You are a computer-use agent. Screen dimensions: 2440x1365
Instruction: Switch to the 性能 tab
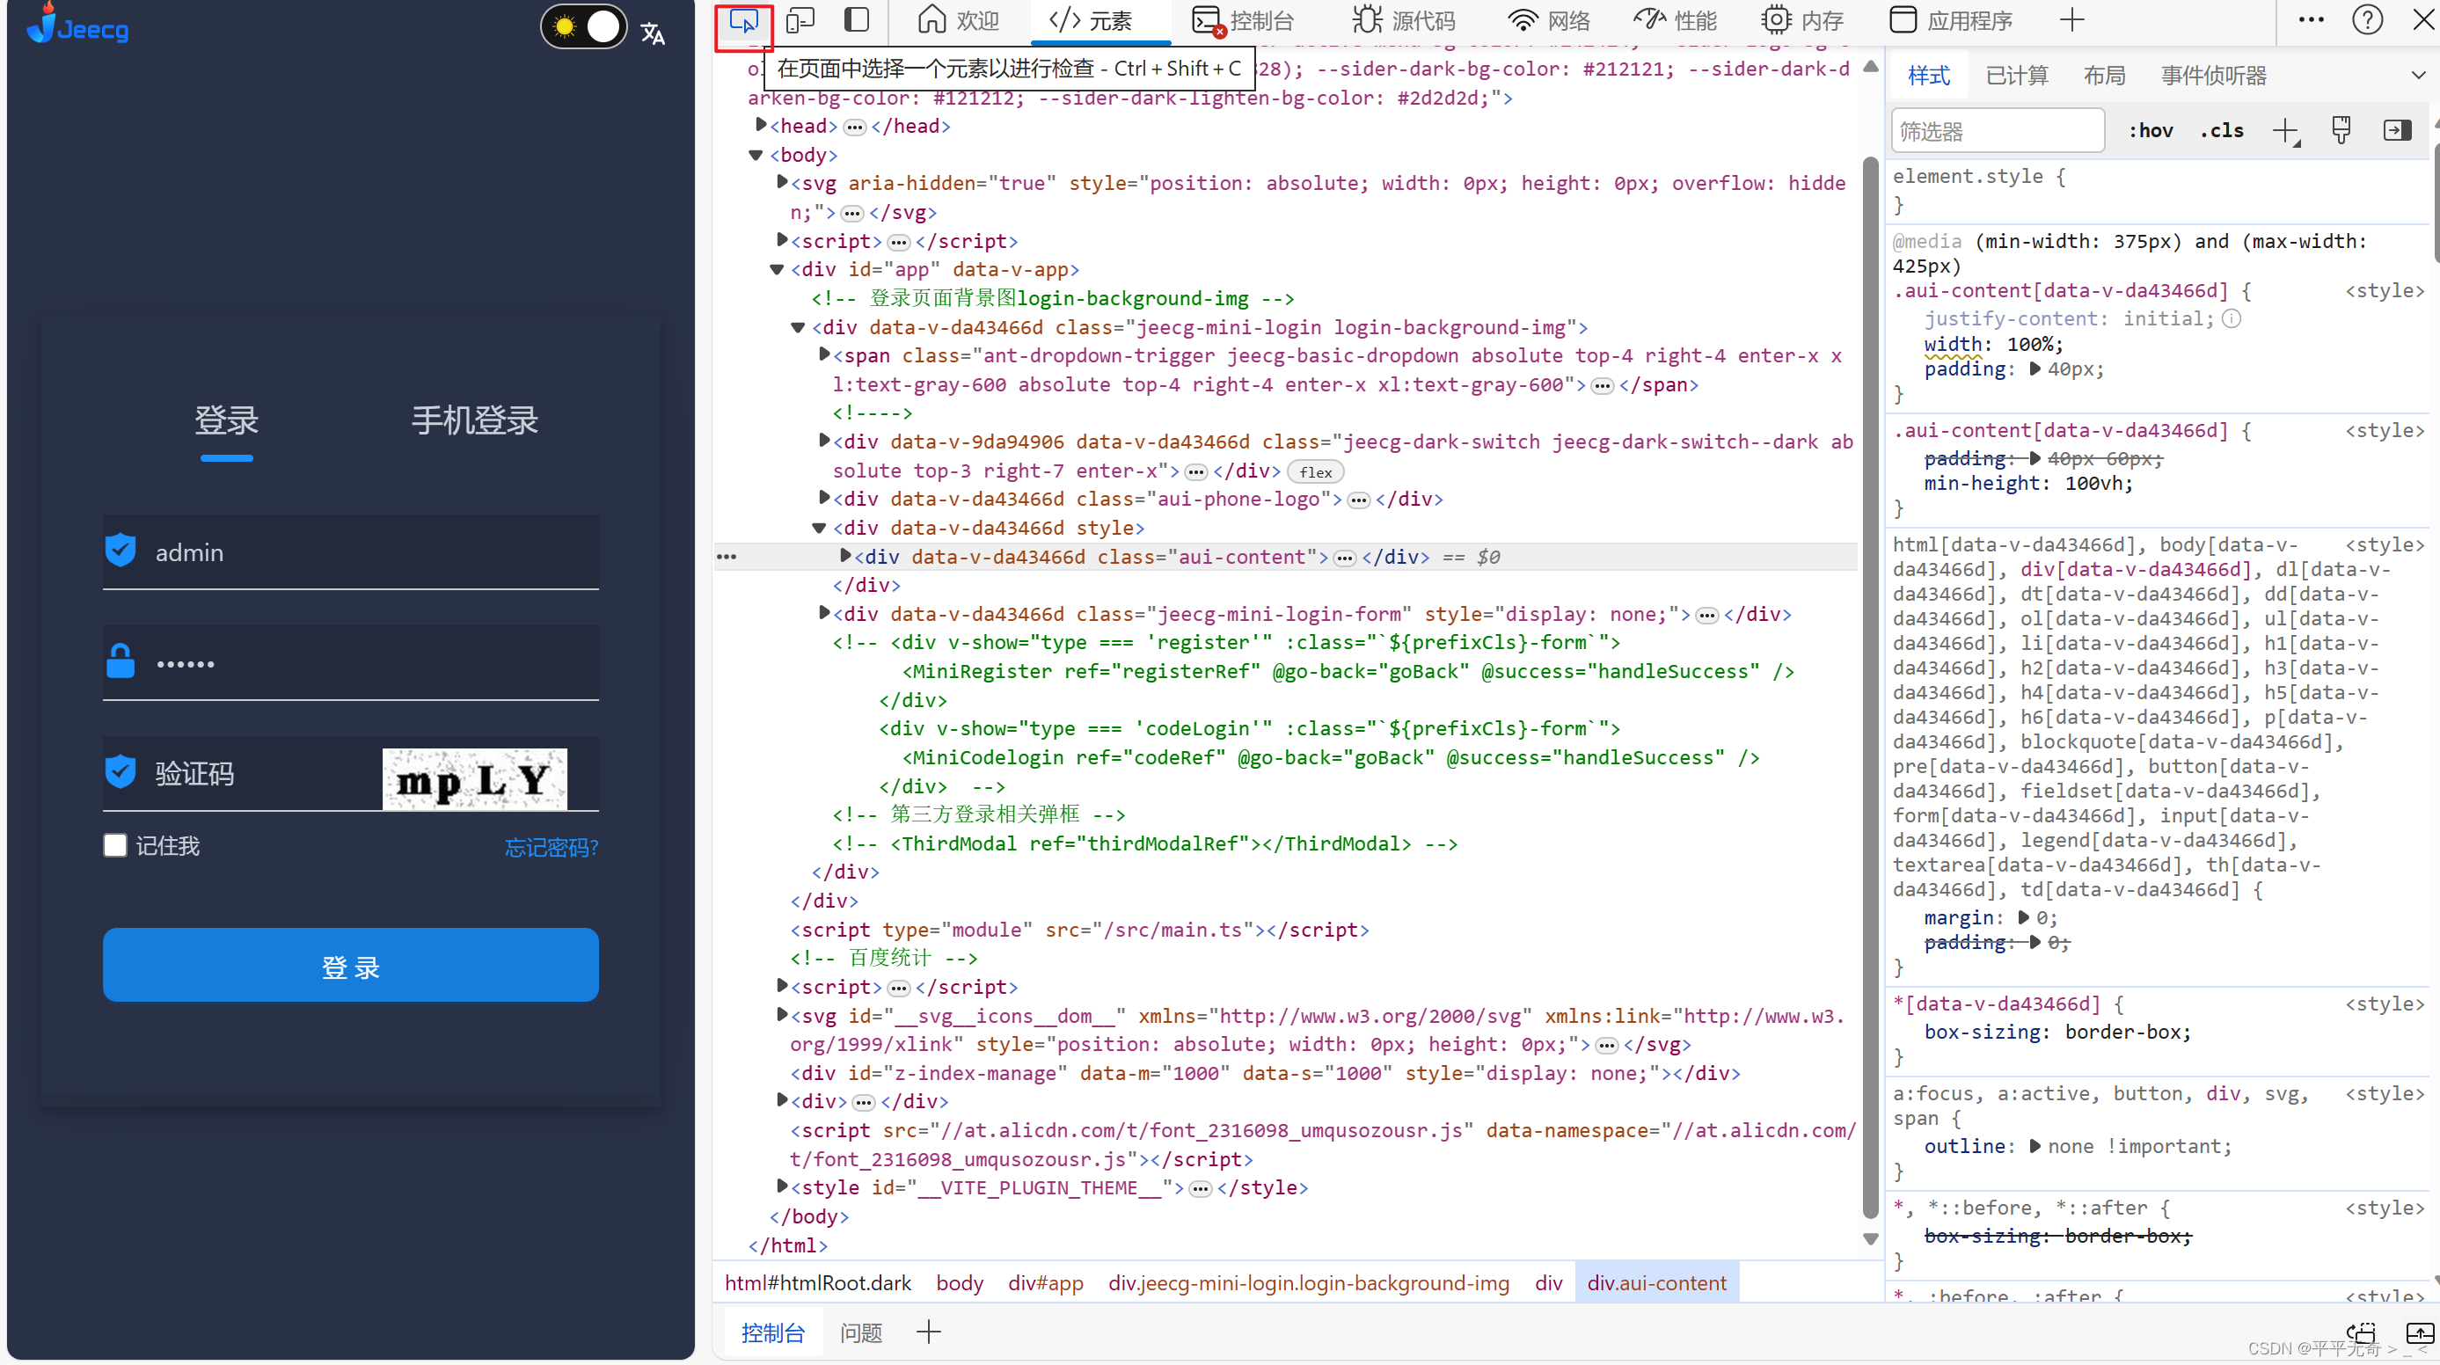point(1675,21)
